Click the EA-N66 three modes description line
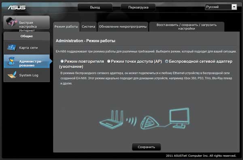Screen dimensions: 243x160 [146, 51]
